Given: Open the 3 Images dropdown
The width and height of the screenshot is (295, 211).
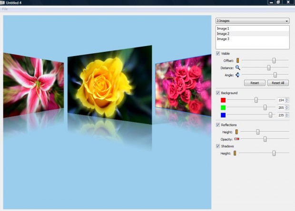Looking at the screenshot, I should point(252,21).
